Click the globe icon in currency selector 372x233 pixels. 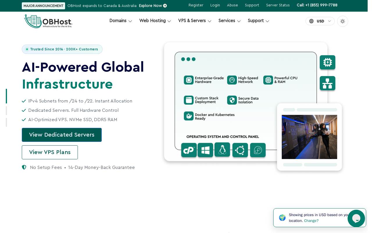point(311,21)
